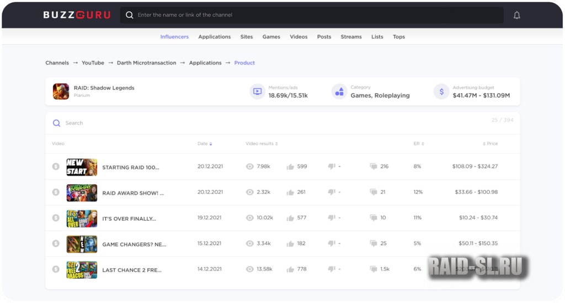Open Darth Microtransaction breadcrumb link
This screenshot has height=303, width=565.
[x=146, y=63]
